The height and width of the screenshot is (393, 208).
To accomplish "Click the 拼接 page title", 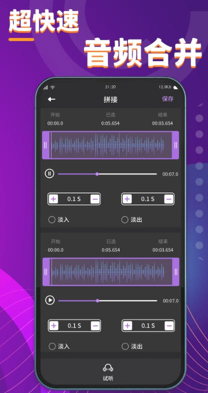I will (x=110, y=99).
